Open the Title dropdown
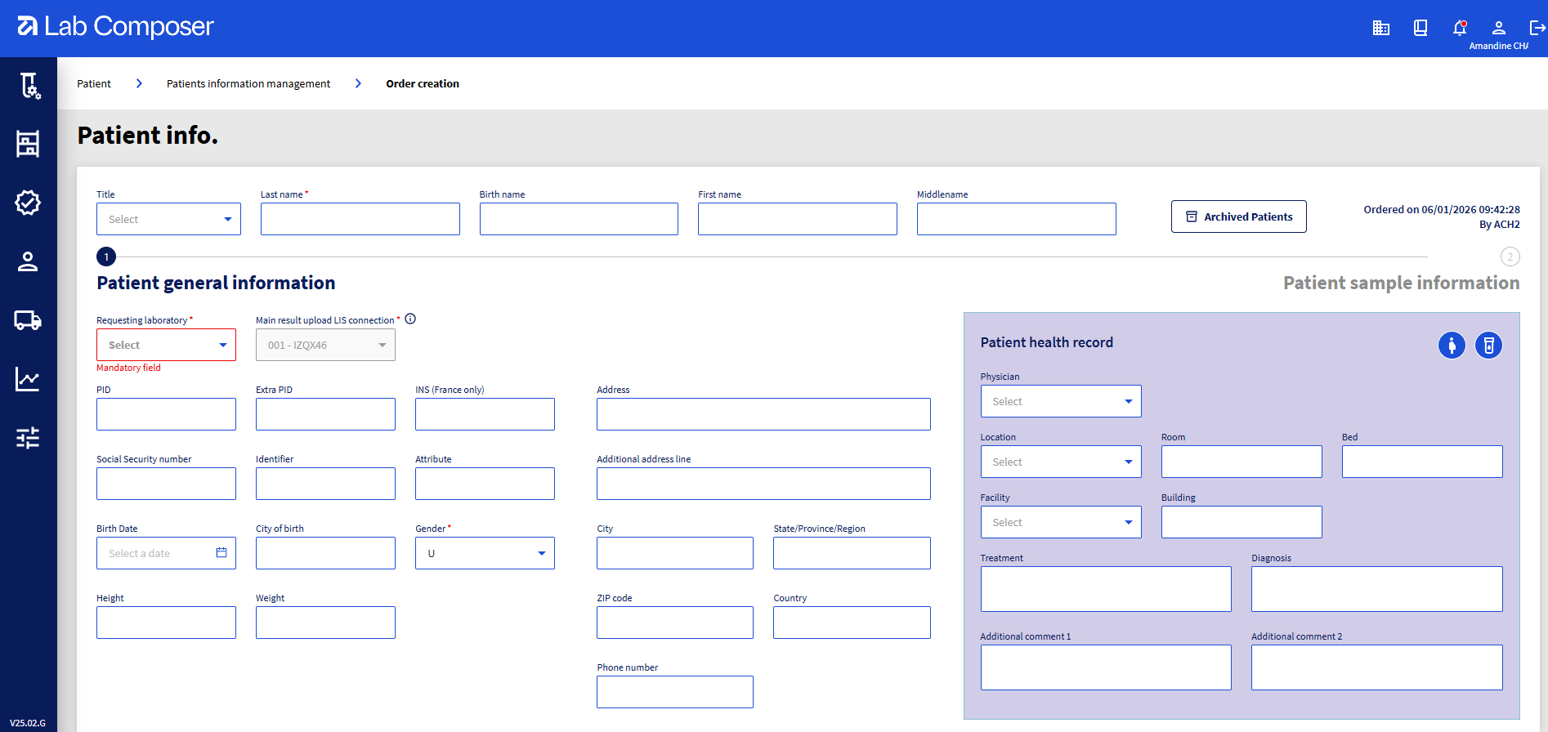The height and width of the screenshot is (732, 1548). coord(168,219)
